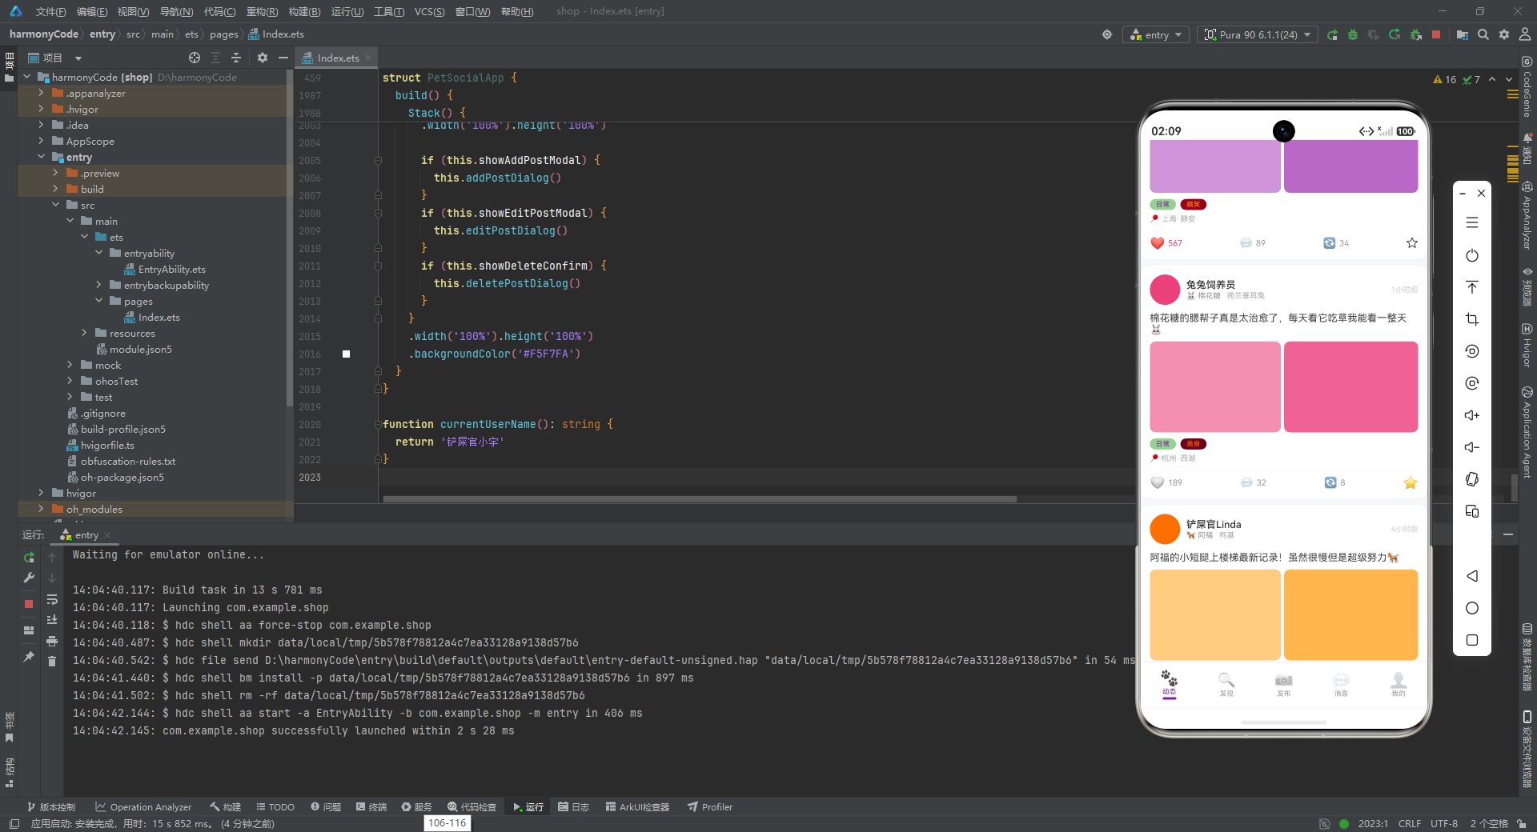Increase the emulator volume
The width and height of the screenshot is (1537, 832).
click(x=1472, y=415)
